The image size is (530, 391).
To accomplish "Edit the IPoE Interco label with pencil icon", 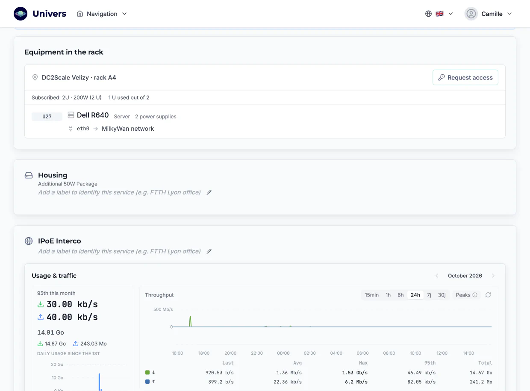I will [209, 251].
